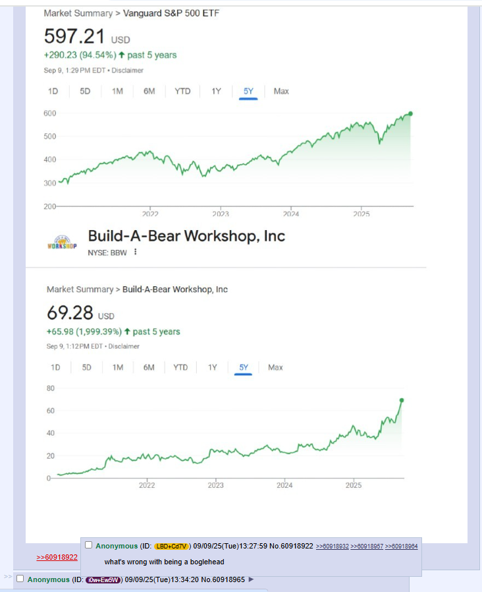
Task: Open the three-dot menu next to NYSE: BBW
Action: click(136, 252)
